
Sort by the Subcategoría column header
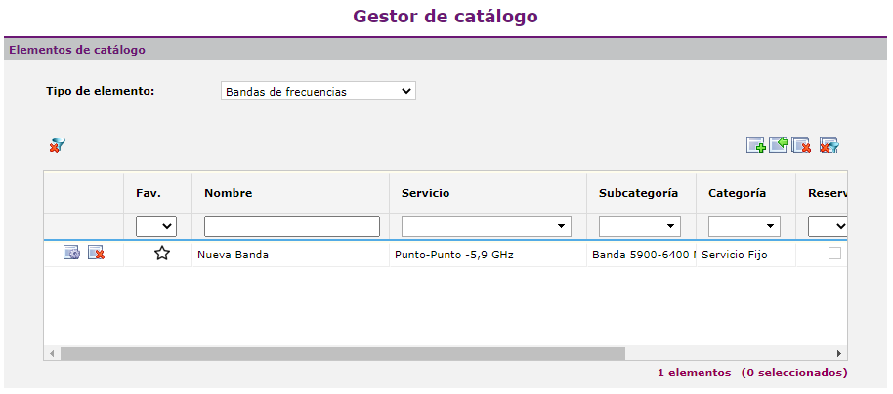point(638,193)
